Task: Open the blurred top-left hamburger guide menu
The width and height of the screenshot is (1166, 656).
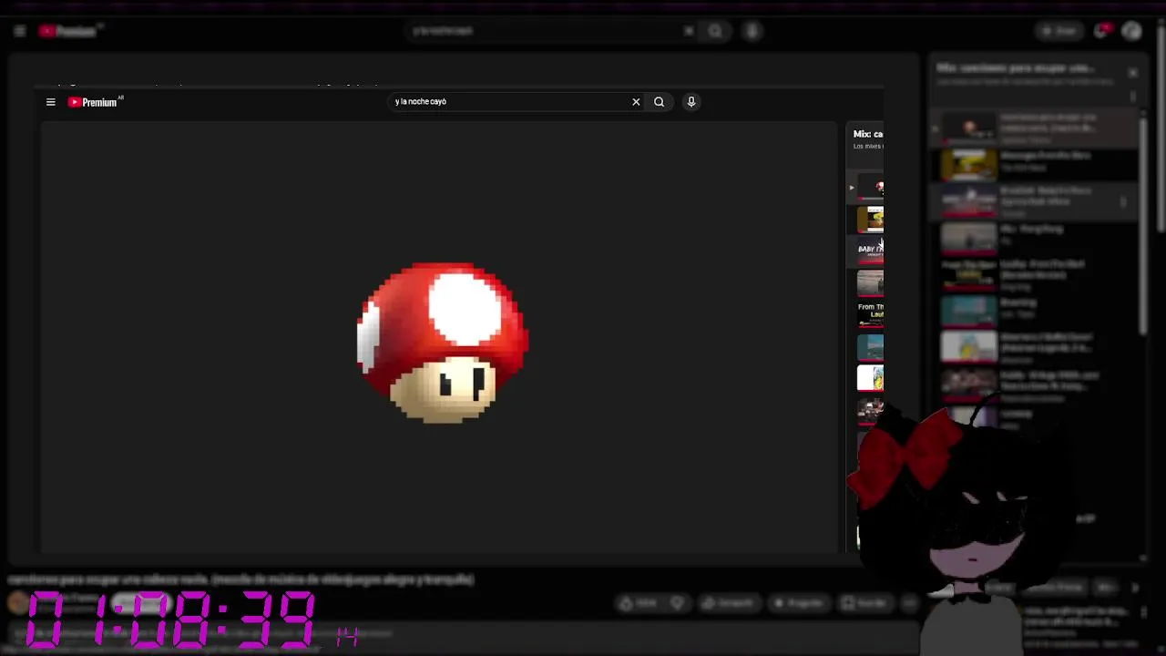Action: [x=19, y=31]
